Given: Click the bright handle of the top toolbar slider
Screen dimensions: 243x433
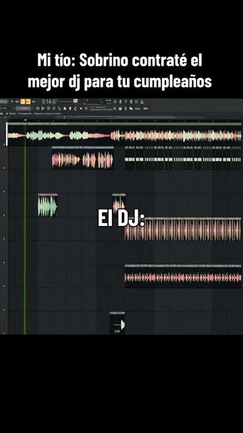Looking at the screenshot, I should pos(76,101).
